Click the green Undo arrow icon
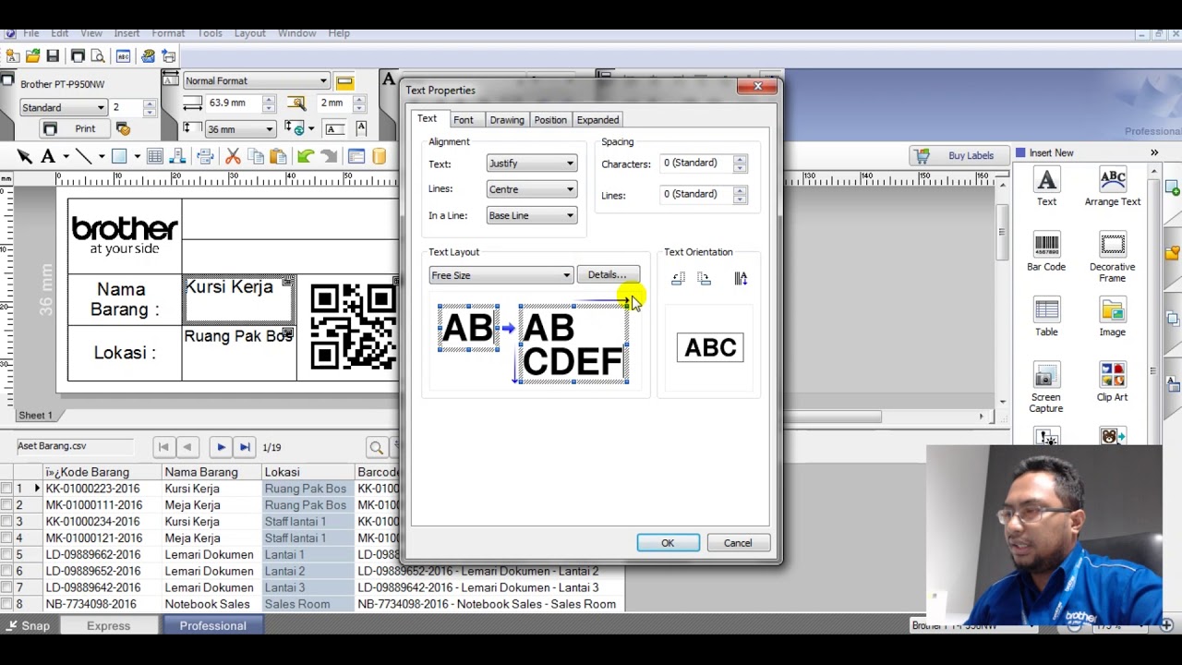 [306, 156]
